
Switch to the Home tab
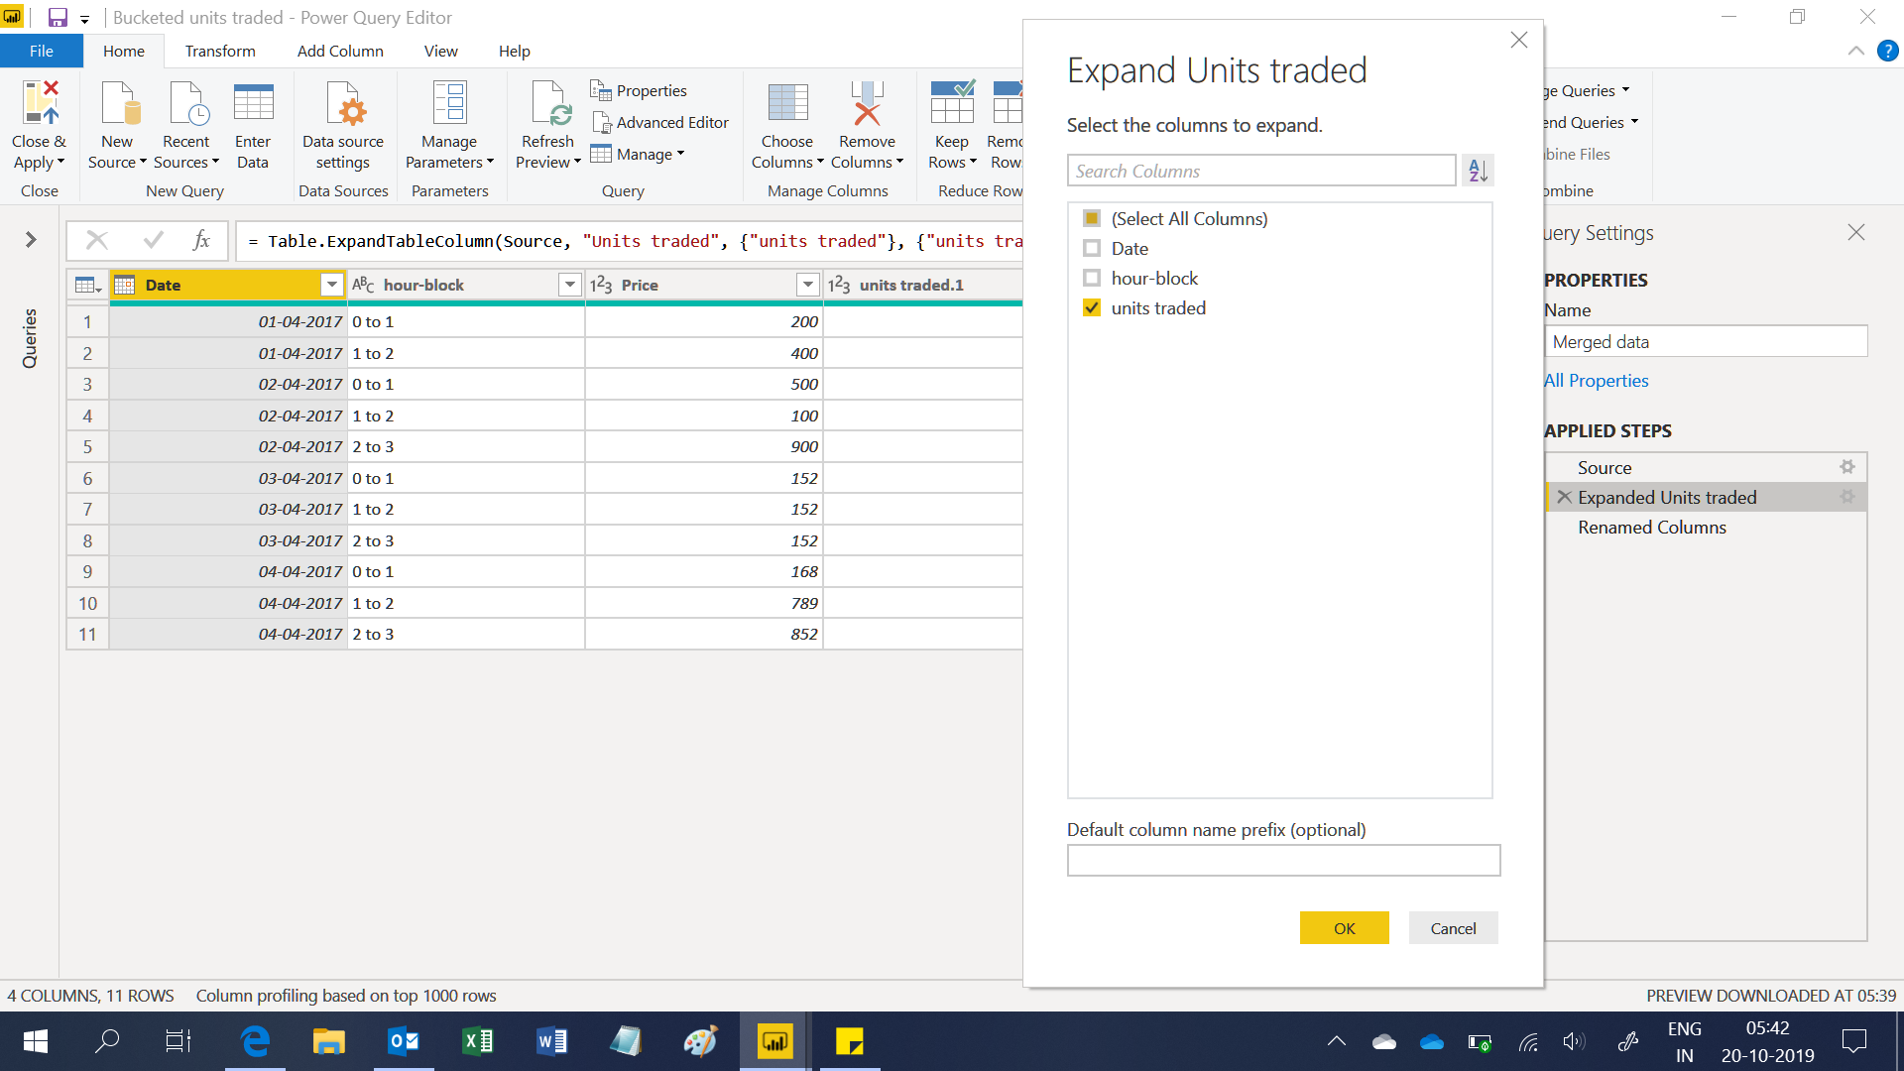click(124, 51)
